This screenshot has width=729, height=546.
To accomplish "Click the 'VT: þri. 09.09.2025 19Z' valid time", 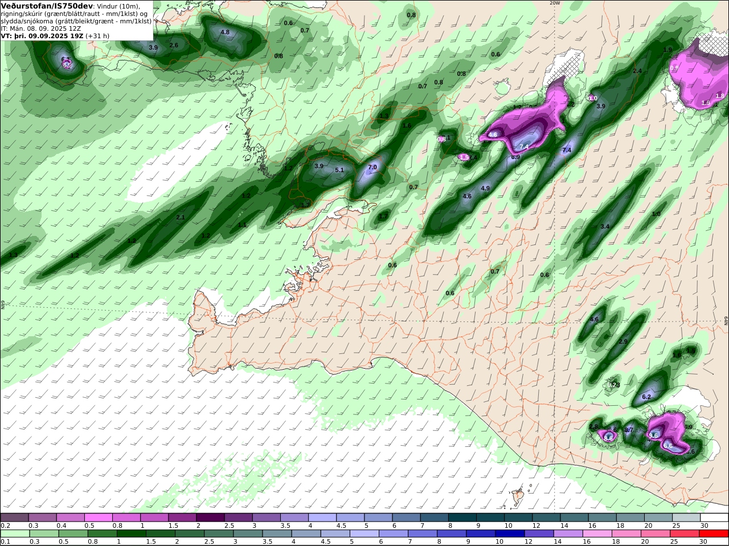I will (x=42, y=35).
